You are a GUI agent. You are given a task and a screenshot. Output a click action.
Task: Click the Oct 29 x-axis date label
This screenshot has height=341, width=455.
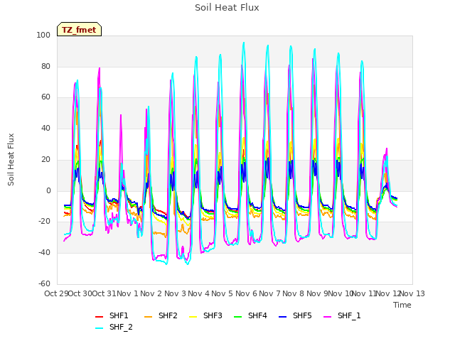tap(56, 293)
